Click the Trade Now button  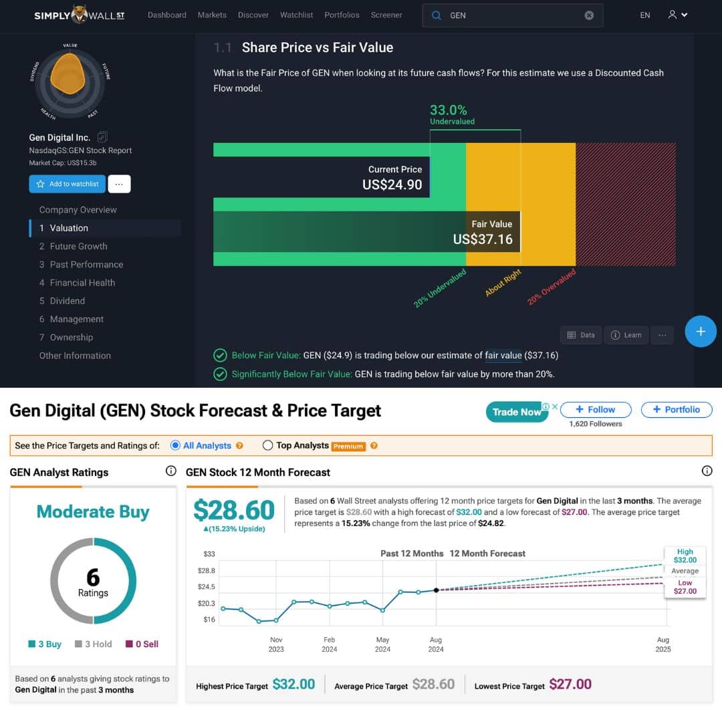pos(517,412)
